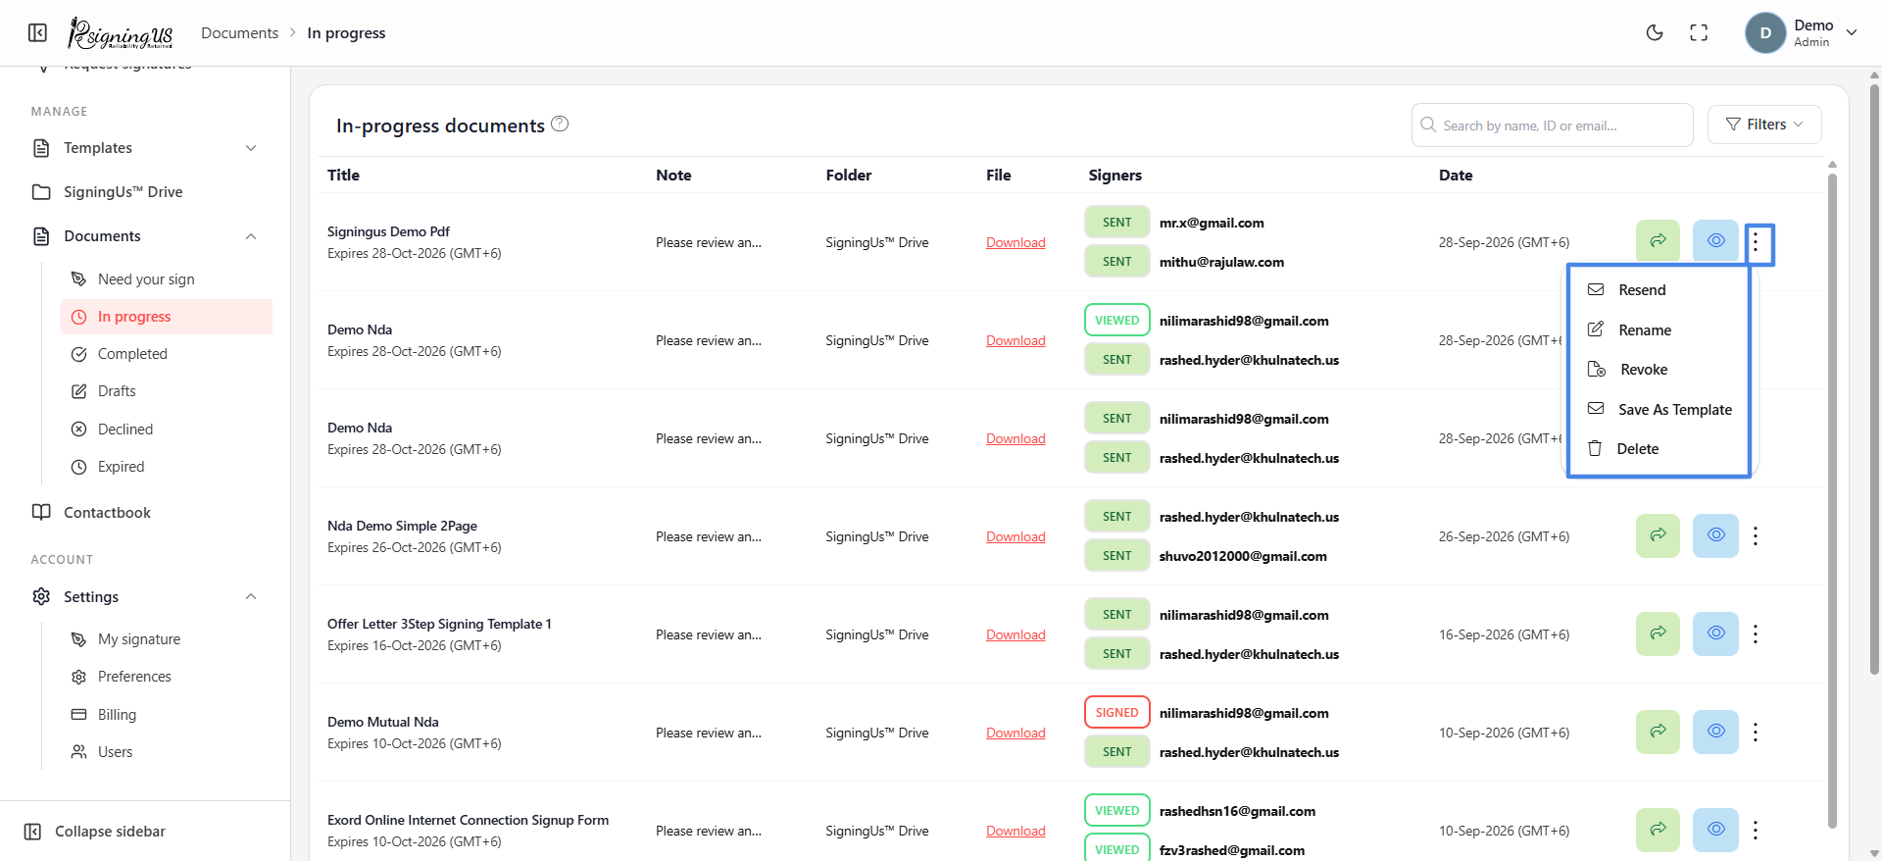Download the Signingus Demo Pdf file

point(1015,242)
